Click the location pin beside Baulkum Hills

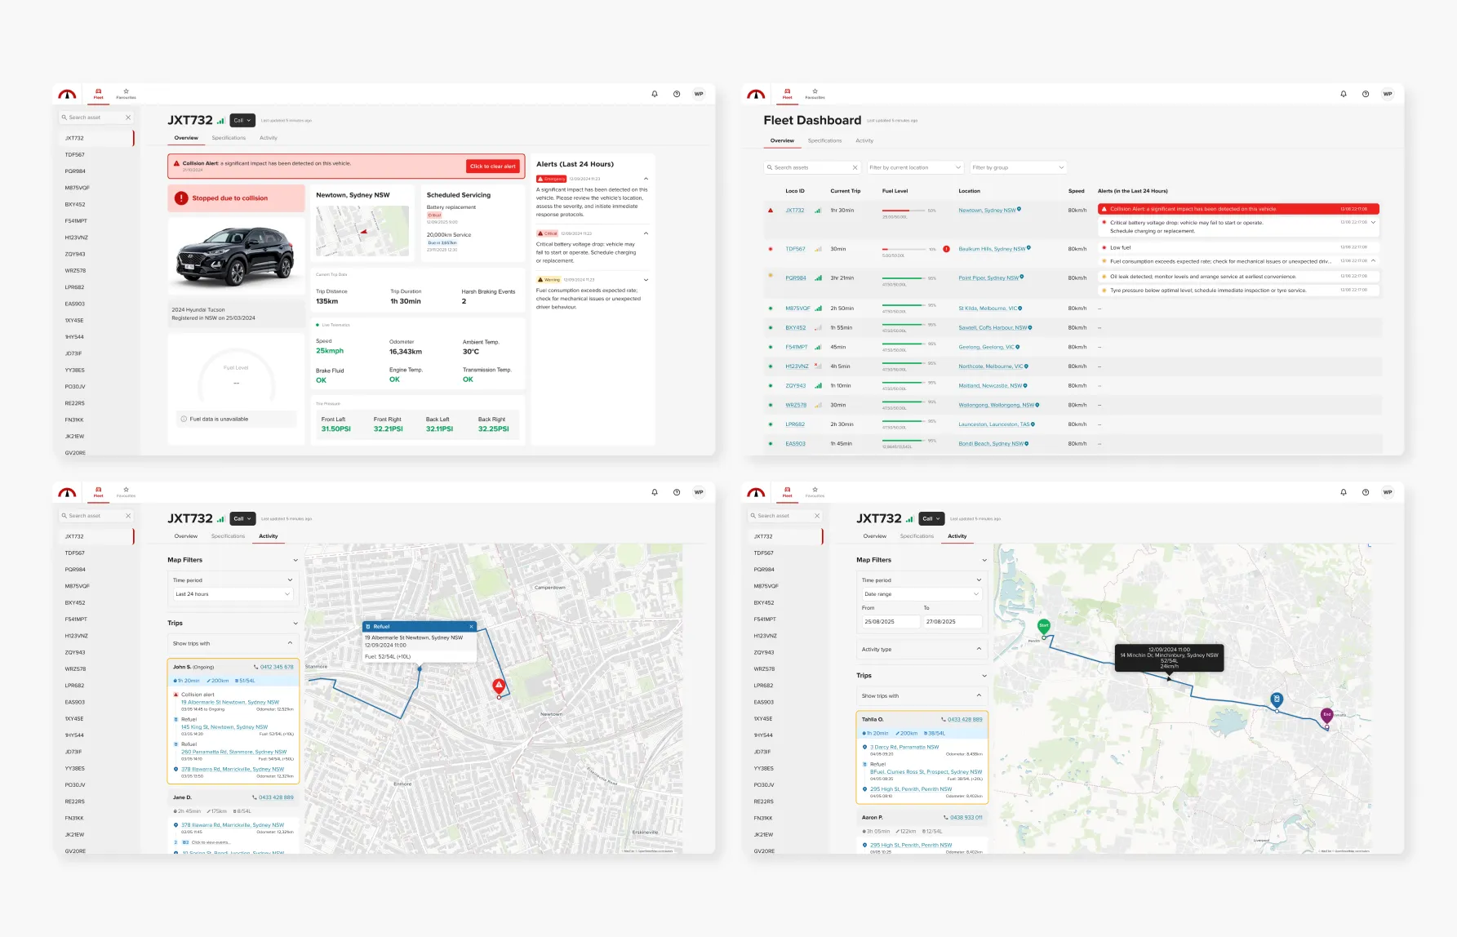pos(1028,248)
